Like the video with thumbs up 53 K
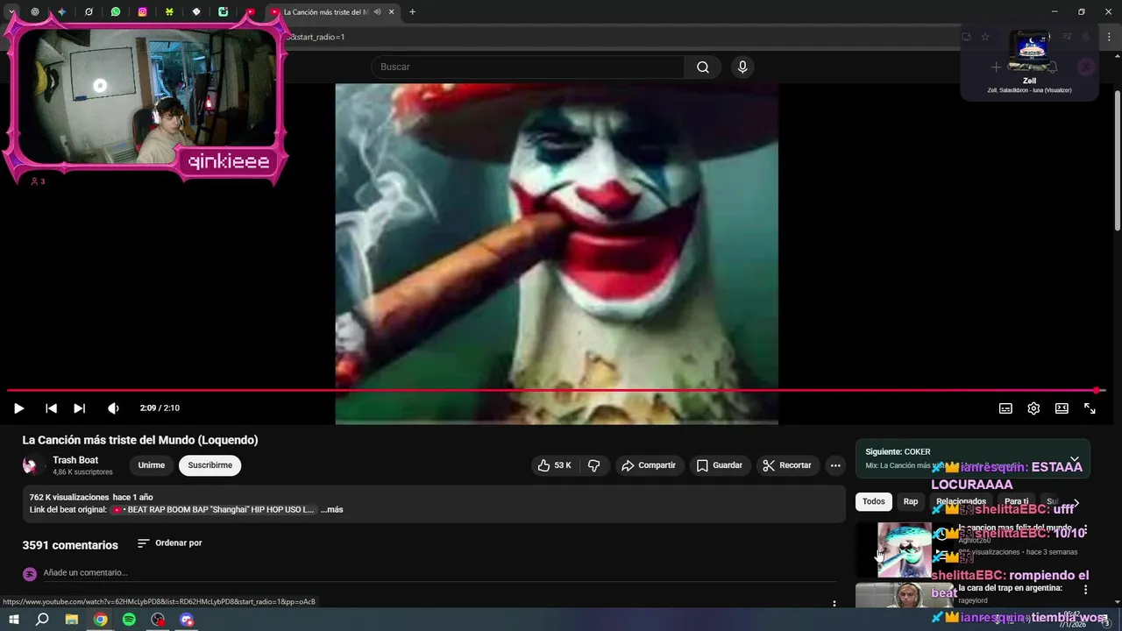This screenshot has width=1122, height=631. click(554, 465)
